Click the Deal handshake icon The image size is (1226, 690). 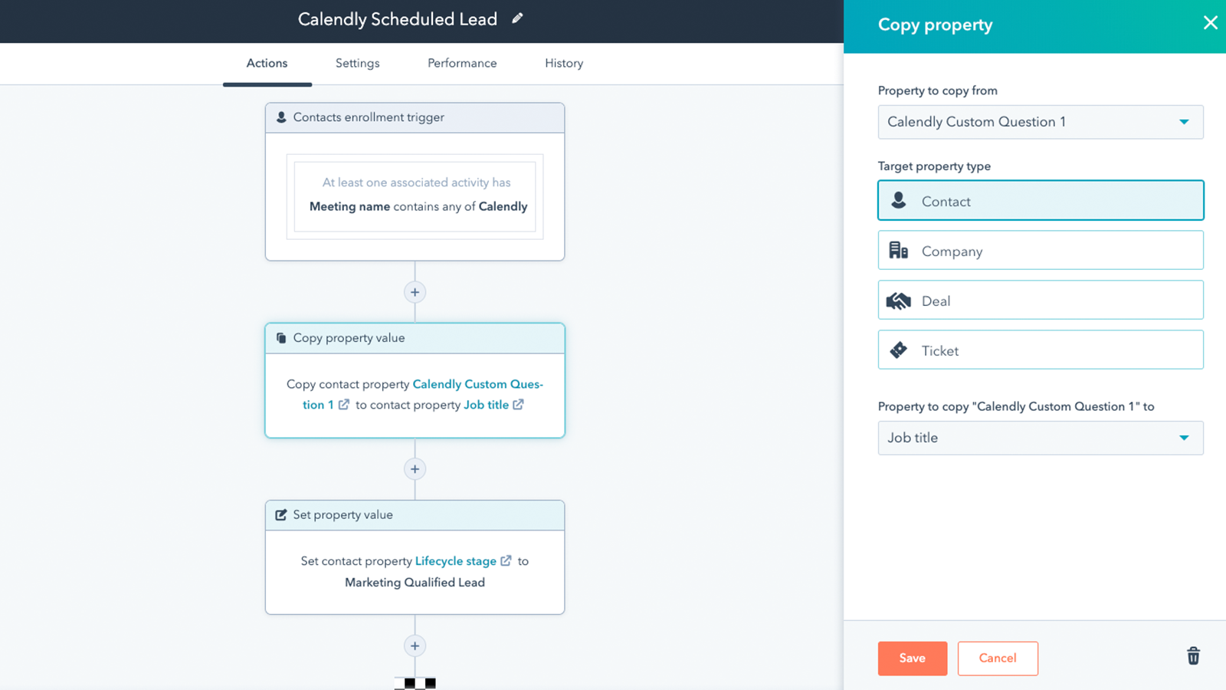click(x=898, y=300)
